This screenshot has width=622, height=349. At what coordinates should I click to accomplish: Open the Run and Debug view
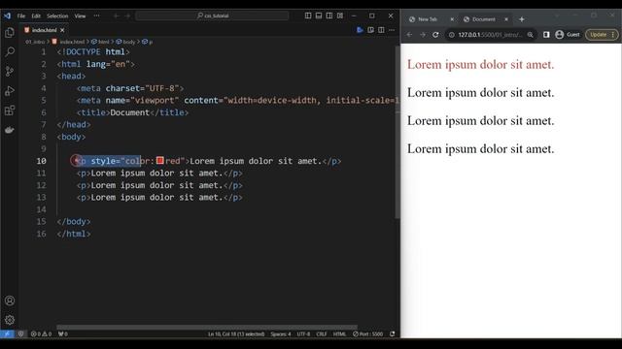coord(10,91)
